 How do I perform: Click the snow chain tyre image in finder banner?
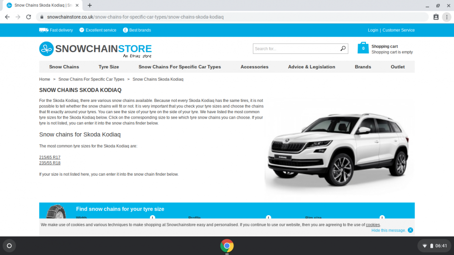(56, 212)
